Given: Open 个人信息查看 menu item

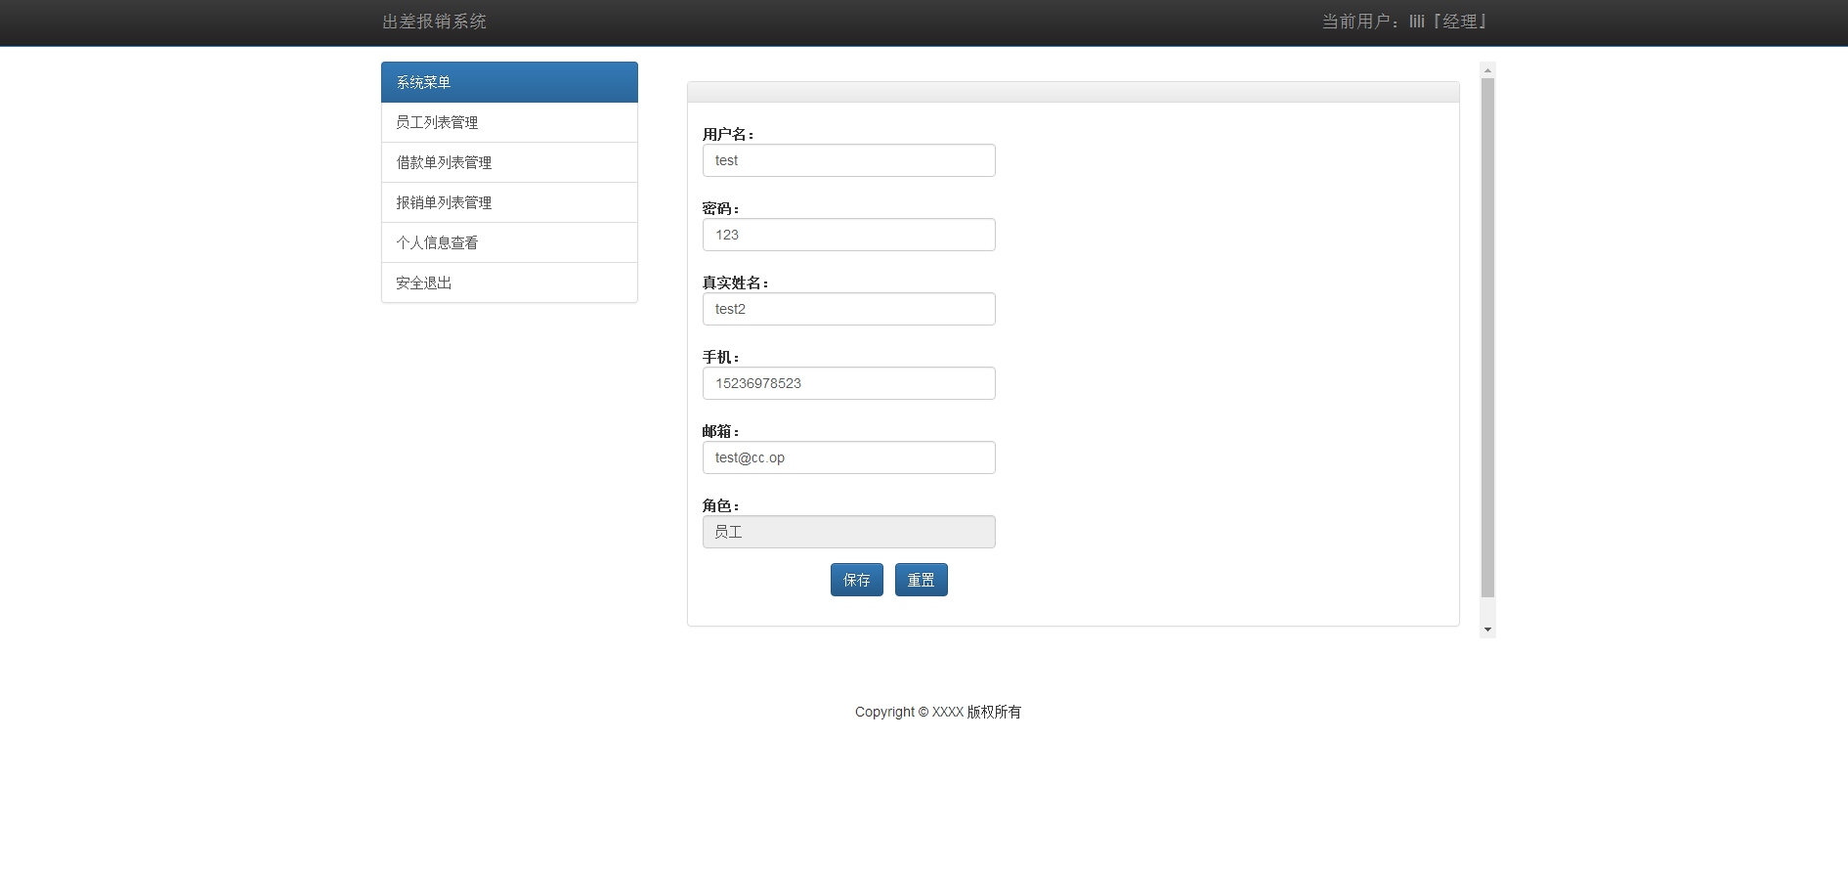Looking at the screenshot, I should [509, 242].
